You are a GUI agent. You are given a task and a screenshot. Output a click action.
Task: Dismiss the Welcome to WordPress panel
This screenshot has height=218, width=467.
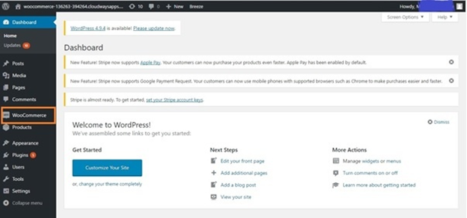(439, 122)
